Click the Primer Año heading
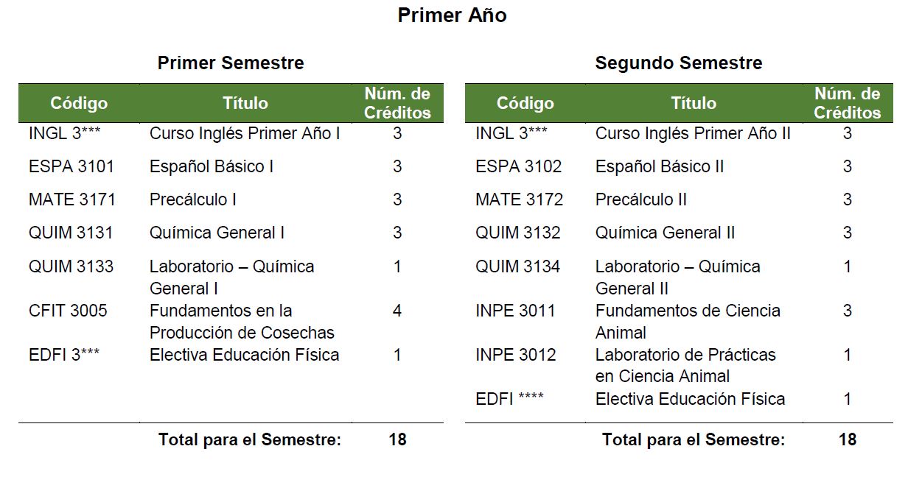Image resolution: width=922 pixels, height=488 pixels. coord(452,15)
